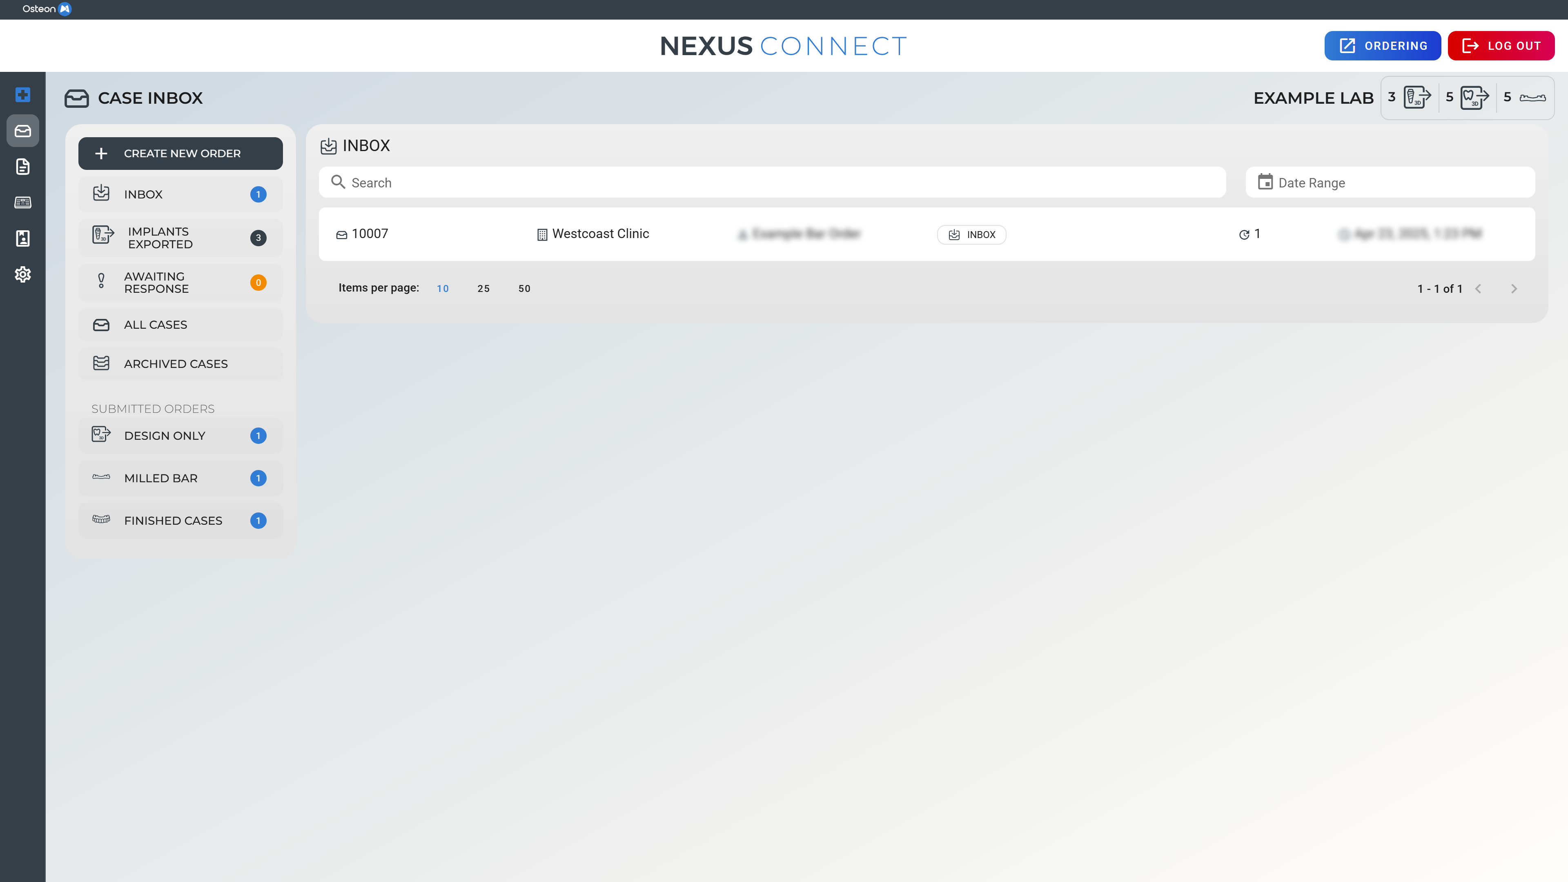Open Awaiting Response list
The height and width of the screenshot is (882, 1568).
click(180, 283)
